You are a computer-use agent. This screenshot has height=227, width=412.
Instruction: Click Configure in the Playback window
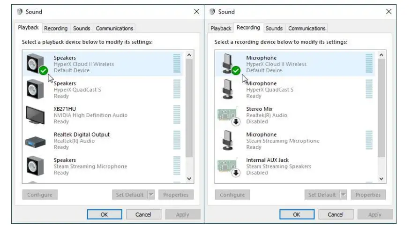pyautogui.click(x=40, y=195)
